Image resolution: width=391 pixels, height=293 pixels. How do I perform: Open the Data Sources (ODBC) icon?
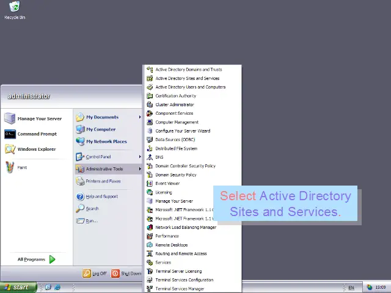click(150, 140)
